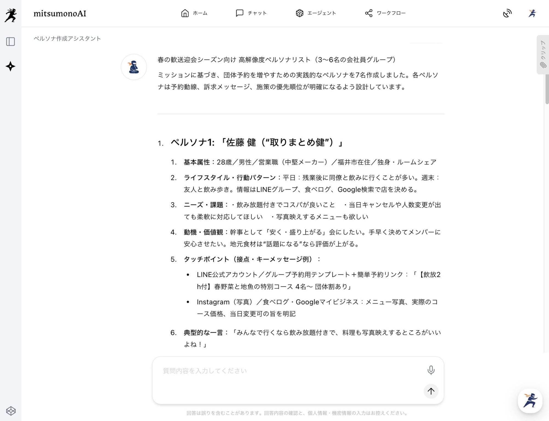Click the ペルソナ作成アシスタント breadcrumb title
Image resolution: width=549 pixels, height=421 pixels.
point(67,38)
